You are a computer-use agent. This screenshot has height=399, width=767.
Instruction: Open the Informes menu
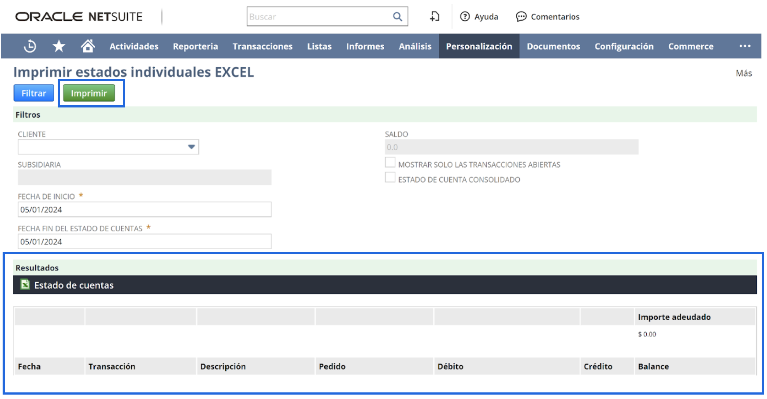pos(365,46)
